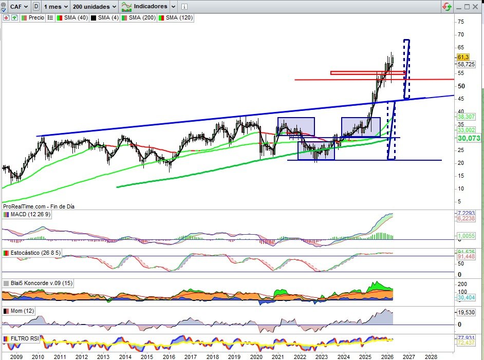Click the 38,307 SMA axis value
The image size is (484, 360).
(x=466, y=117)
